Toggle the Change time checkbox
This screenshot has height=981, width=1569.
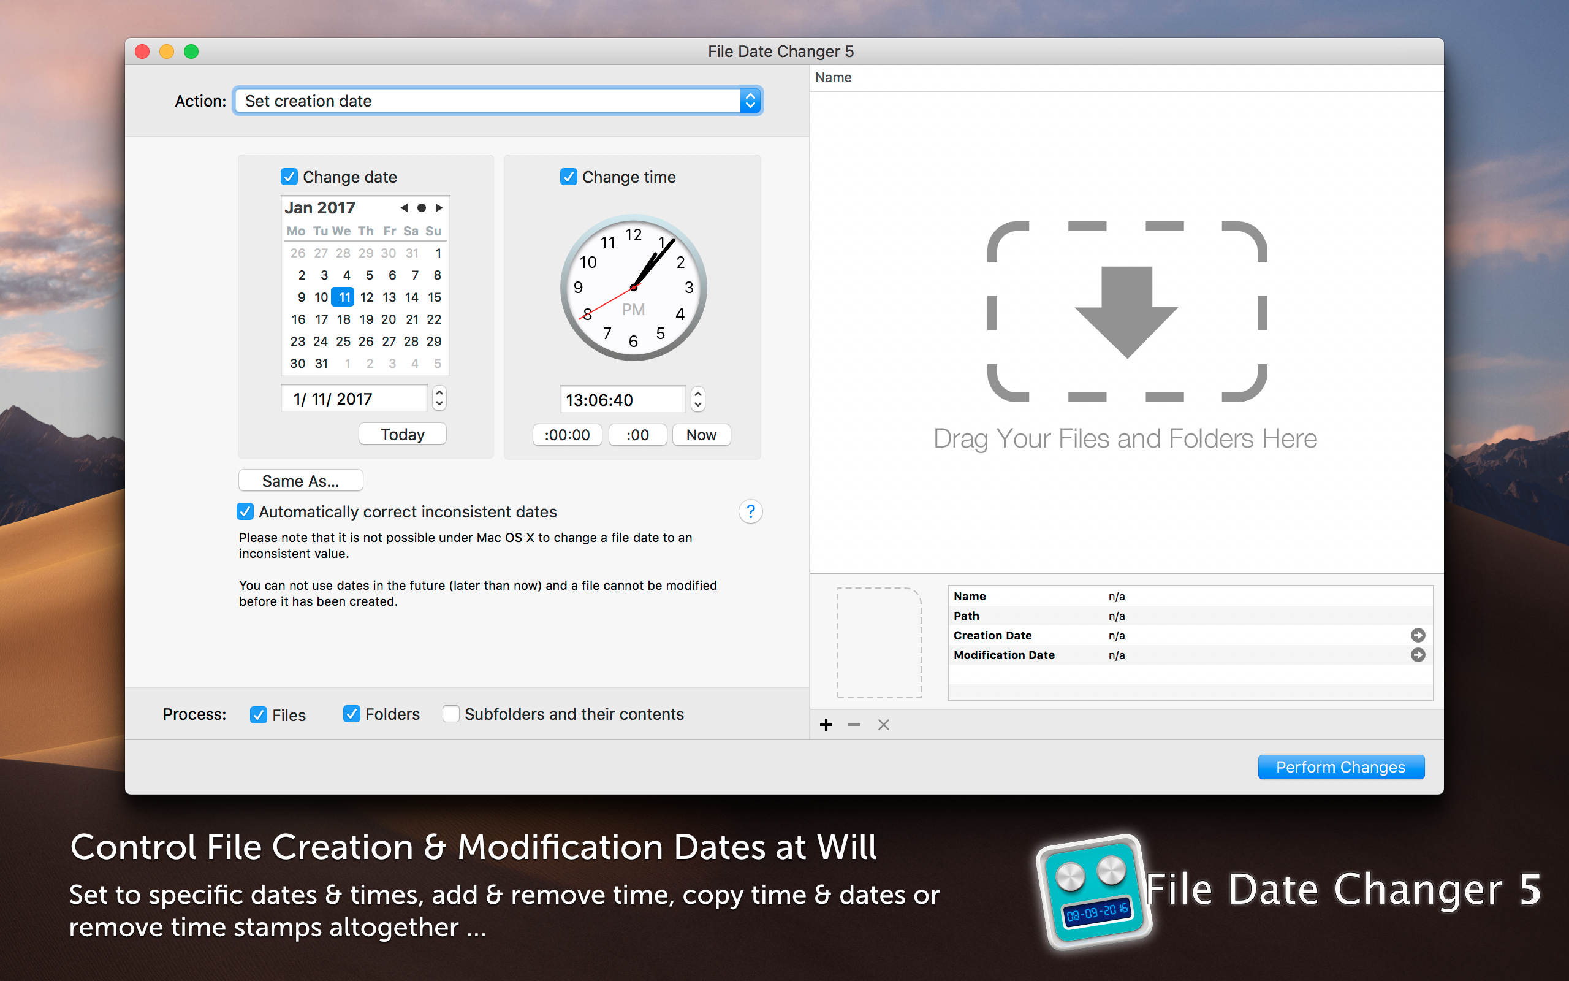(x=569, y=177)
